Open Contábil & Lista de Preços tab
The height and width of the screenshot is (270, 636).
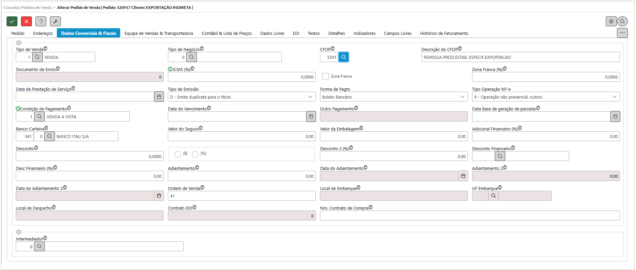click(227, 33)
